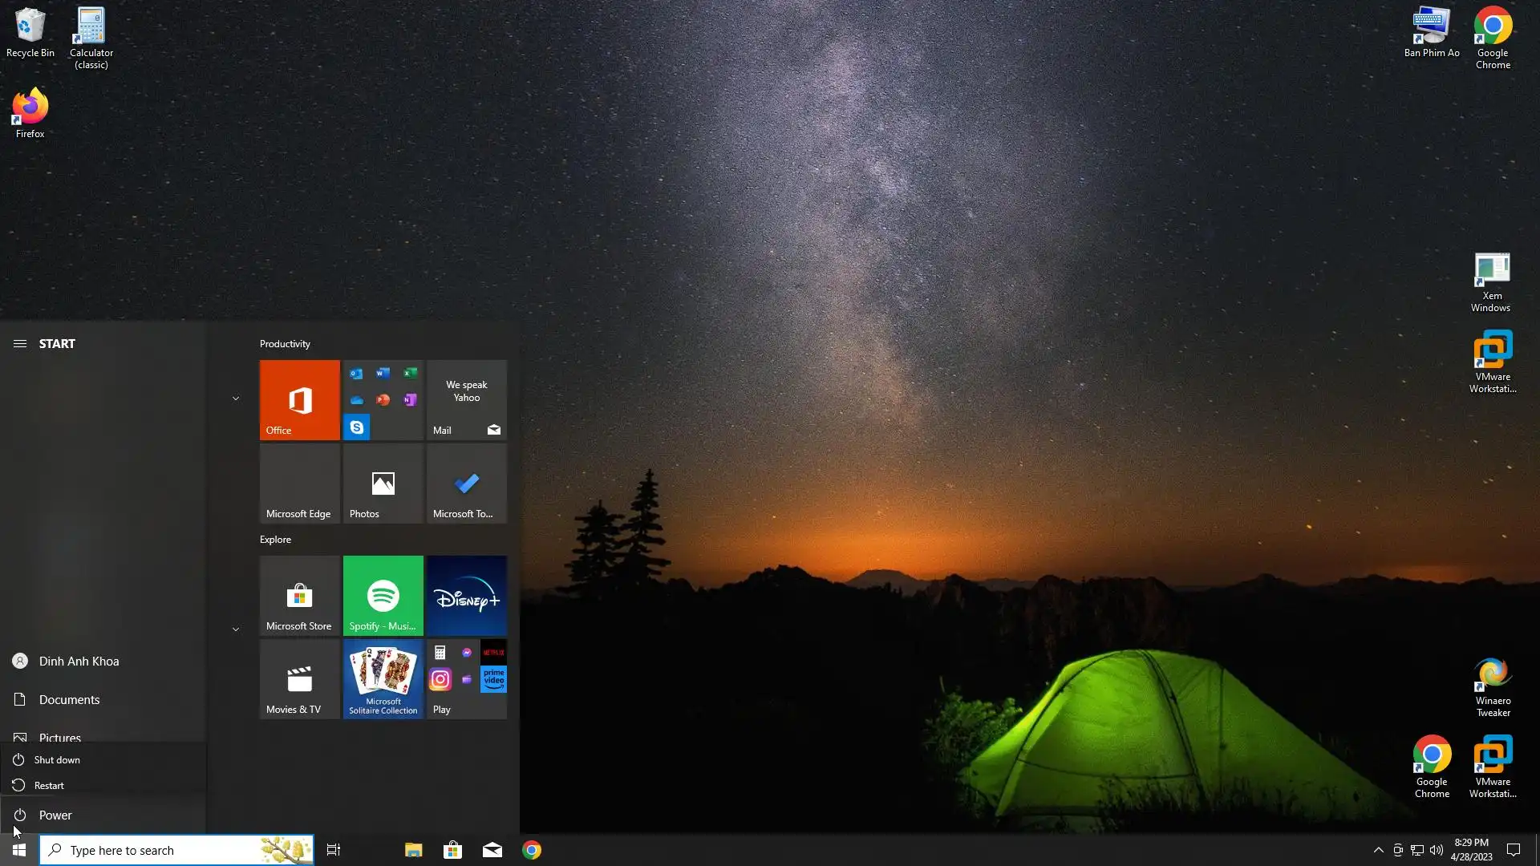This screenshot has height=866, width=1540.
Task: Open Documents from the Start sidebar
Action: click(x=69, y=699)
